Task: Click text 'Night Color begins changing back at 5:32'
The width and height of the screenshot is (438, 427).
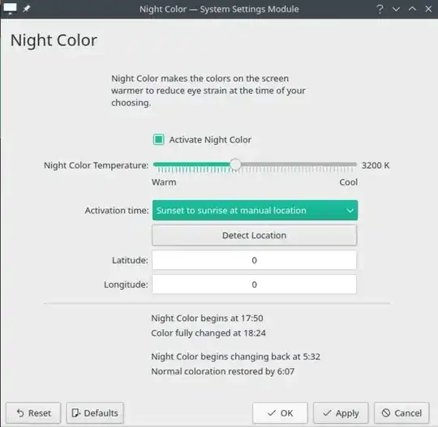Action: pos(236,357)
